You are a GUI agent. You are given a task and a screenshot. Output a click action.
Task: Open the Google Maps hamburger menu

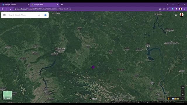point(4,15)
